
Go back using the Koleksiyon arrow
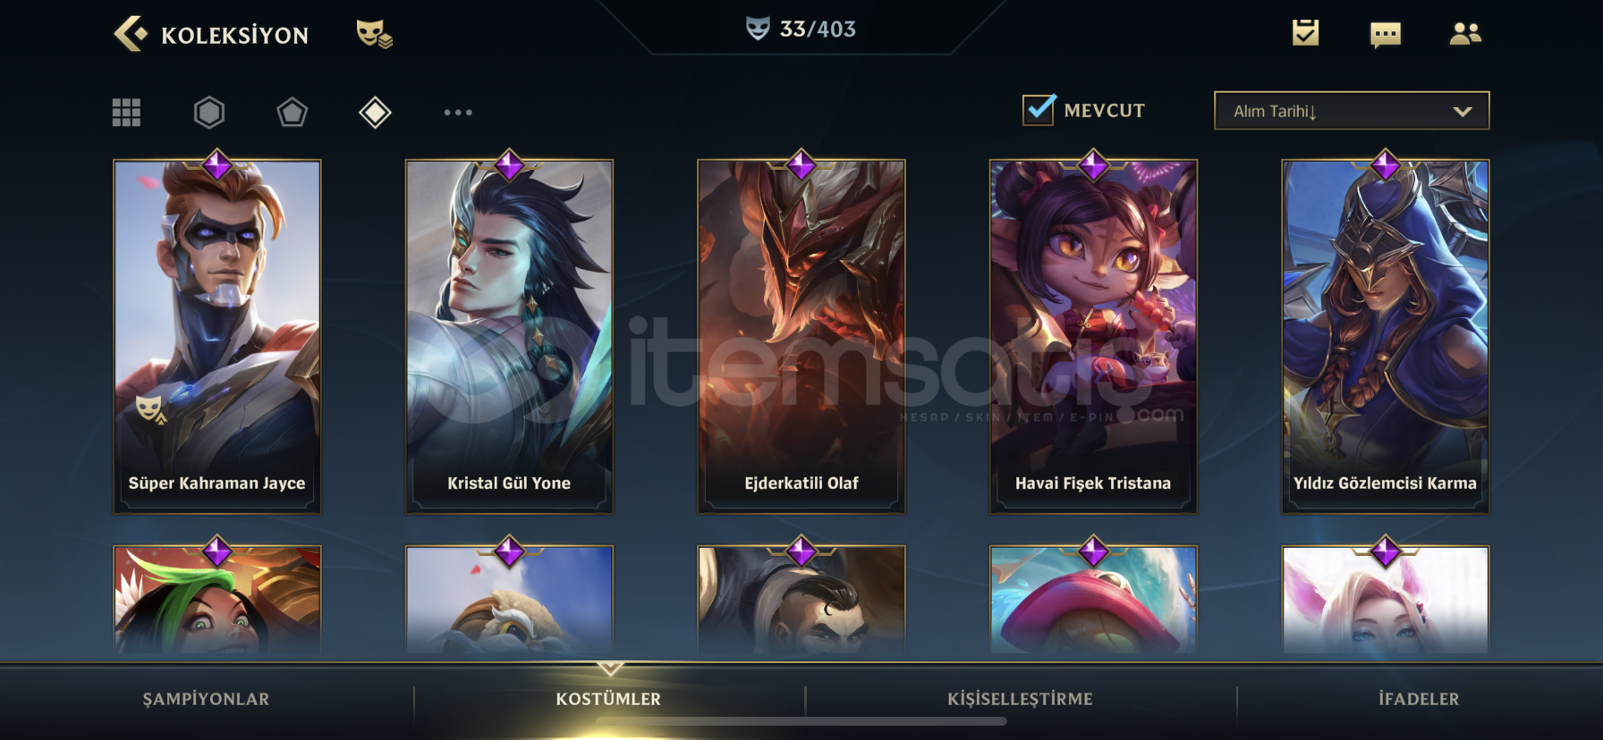pos(131,34)
